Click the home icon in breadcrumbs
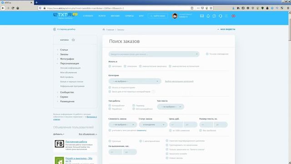Viewport: 291px width, 164px height. click(x=104, y=30)
